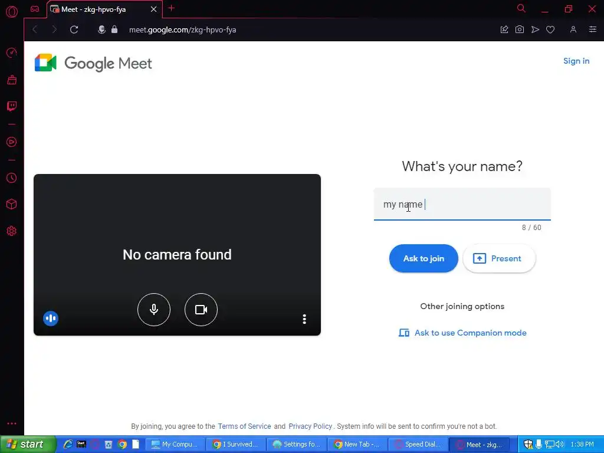Open GX Control speedometer icon in sidebar
The height and width of the screenshot is (453, 604).
12,52
